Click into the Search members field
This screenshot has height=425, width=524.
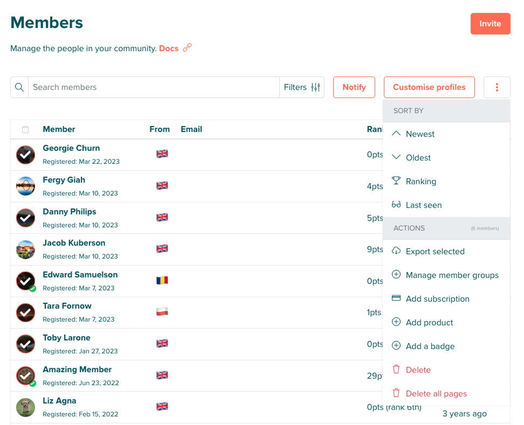click(154, 87)
